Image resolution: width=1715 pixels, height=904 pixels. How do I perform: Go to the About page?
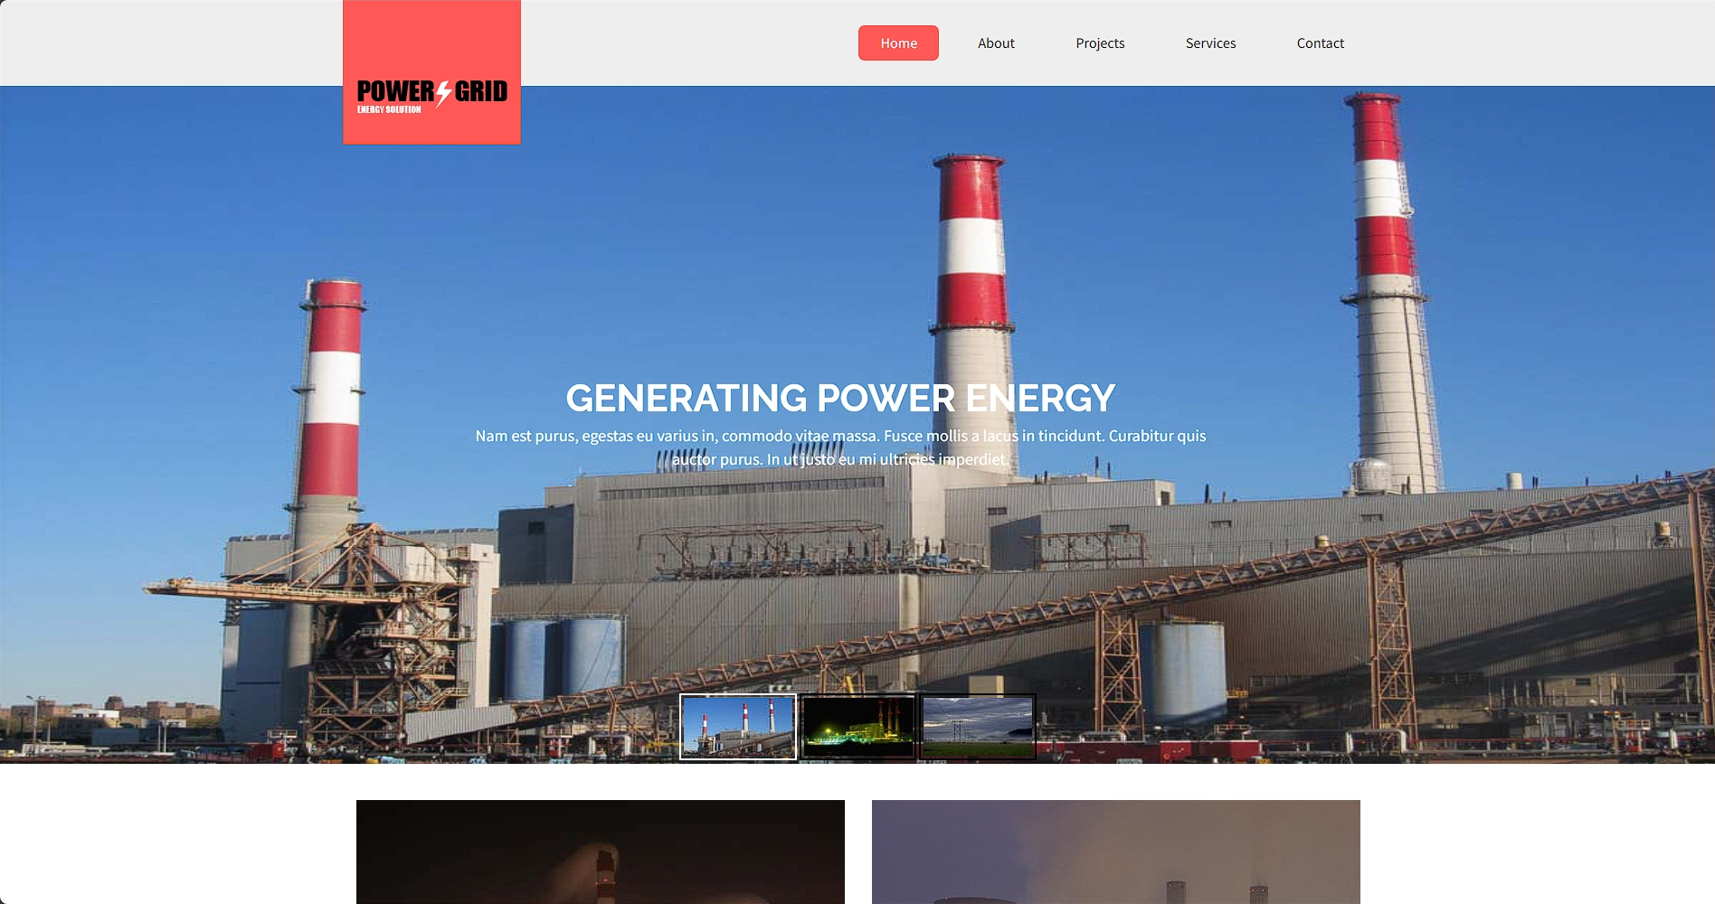[996, 43]
